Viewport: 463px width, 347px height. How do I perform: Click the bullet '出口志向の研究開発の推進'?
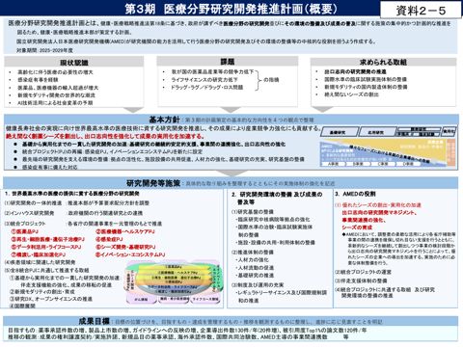(355, 71)
